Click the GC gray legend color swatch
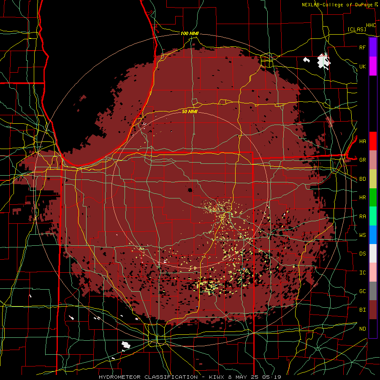 click(x=373, y=291)
